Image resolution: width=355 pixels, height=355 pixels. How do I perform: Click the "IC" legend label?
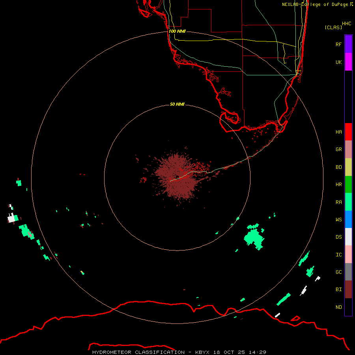click(338, 255)
